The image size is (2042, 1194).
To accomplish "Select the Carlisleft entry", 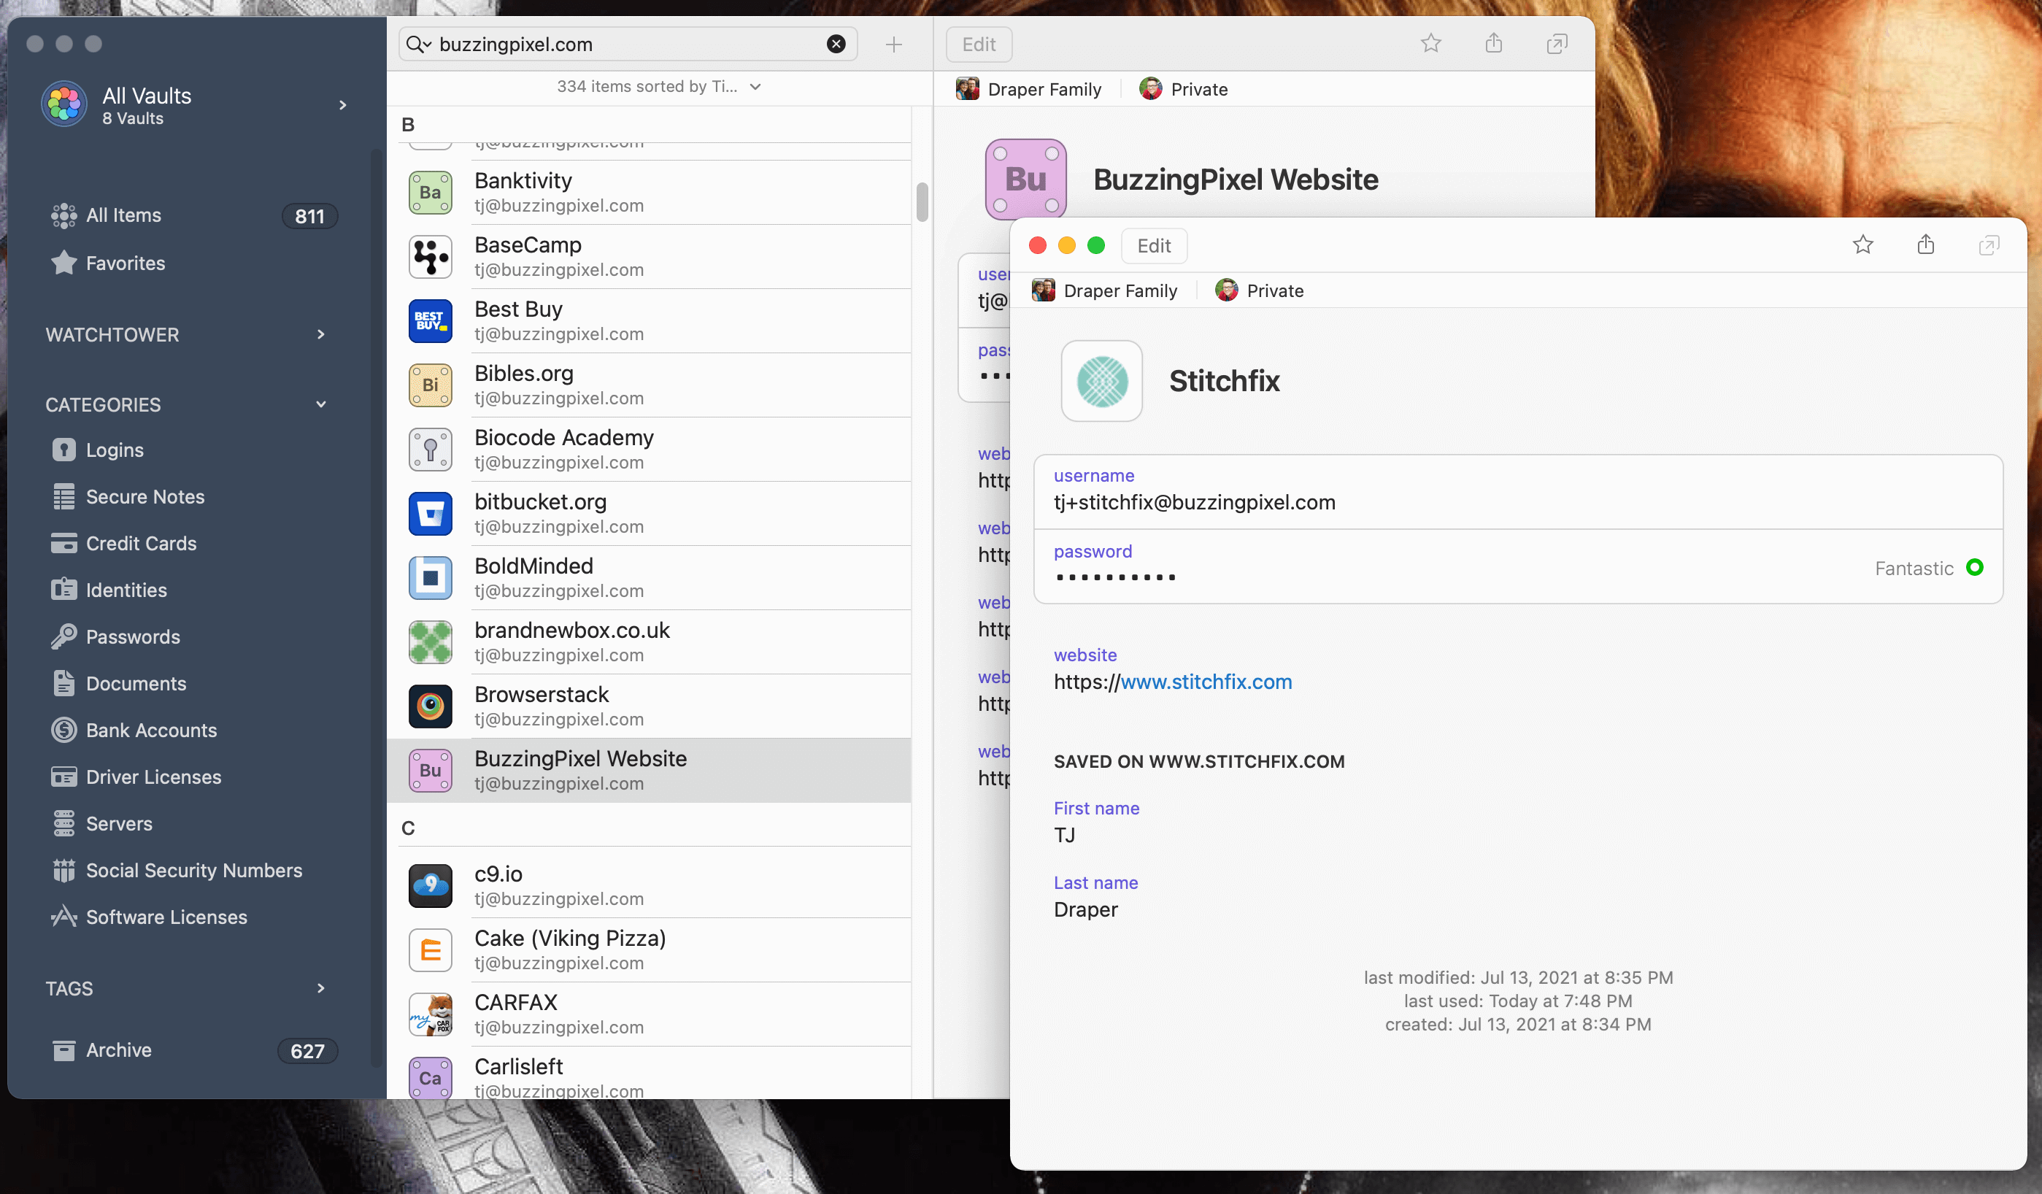I will 649,1074.
